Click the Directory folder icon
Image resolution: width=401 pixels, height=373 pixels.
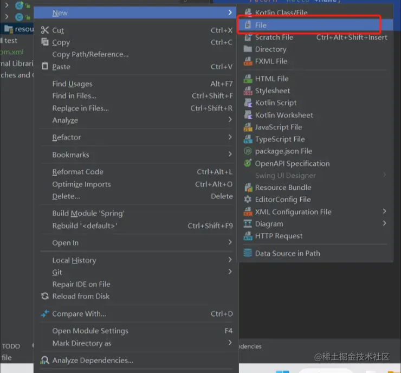coord(248,49)
